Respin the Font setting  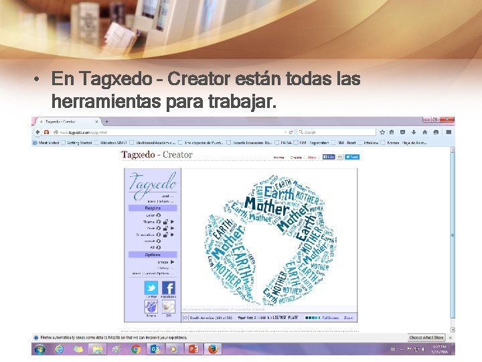click(159, 228)
